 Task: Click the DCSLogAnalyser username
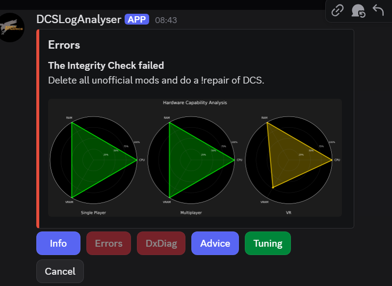point(78,20)
